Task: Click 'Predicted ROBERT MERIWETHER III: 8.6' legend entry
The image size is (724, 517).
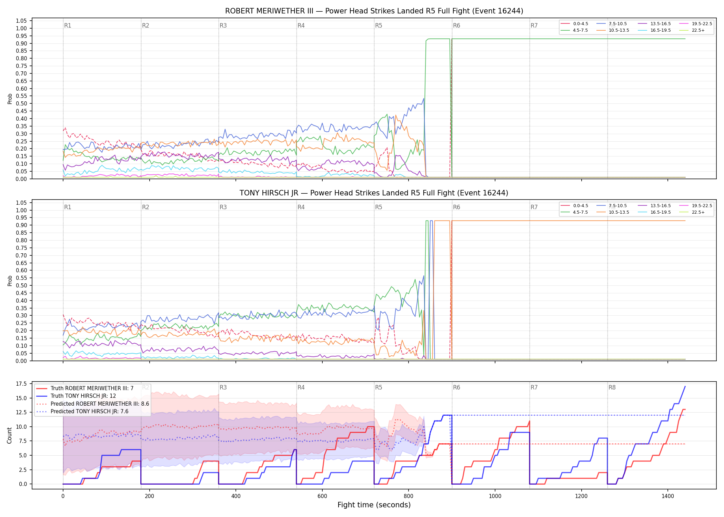Action: (93, 404)
